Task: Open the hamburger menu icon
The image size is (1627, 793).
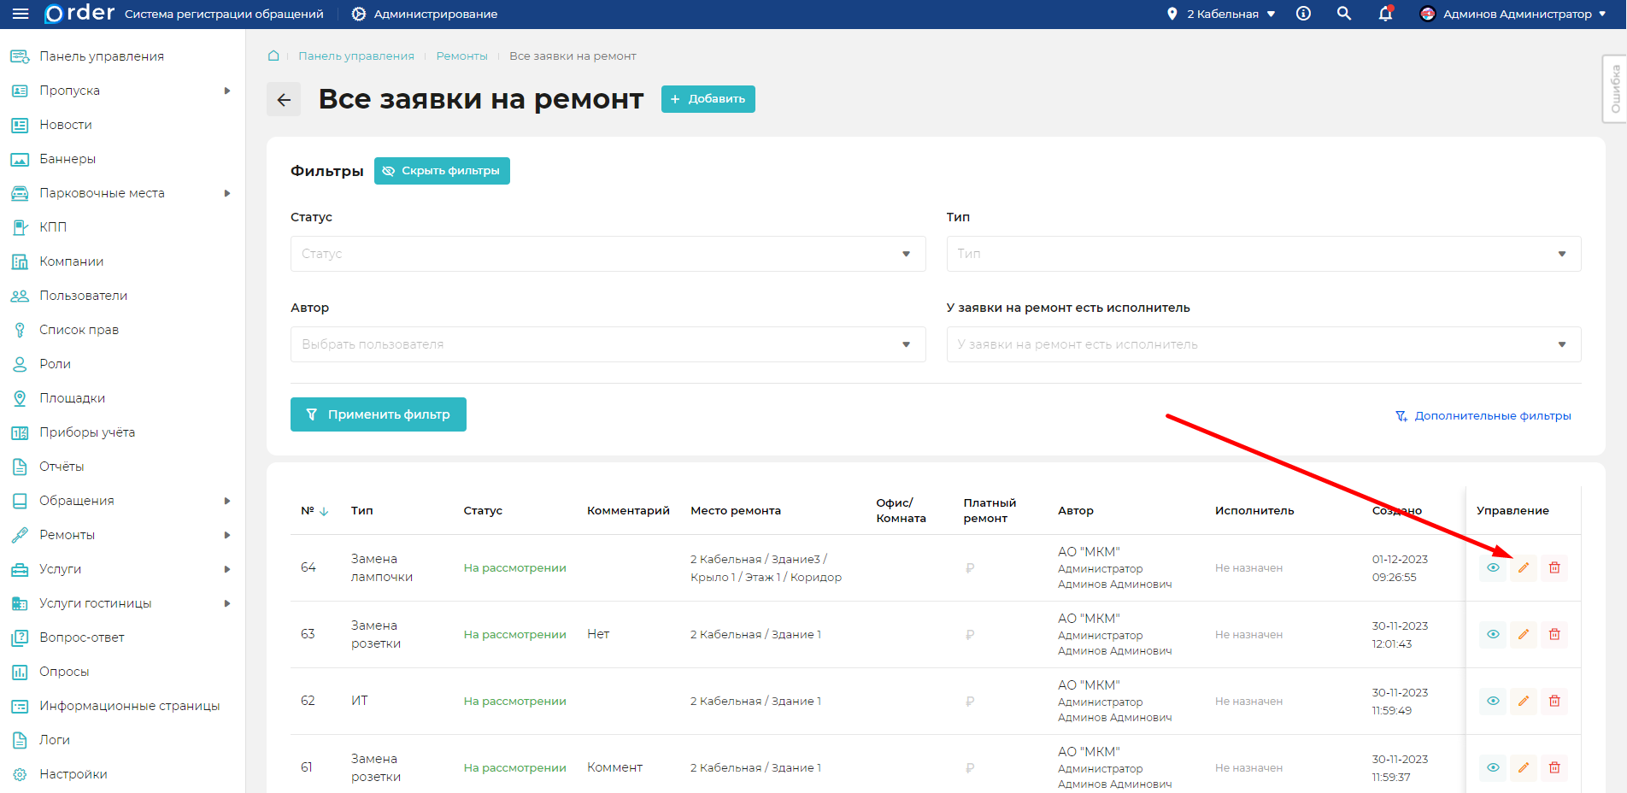Action: pos(21,14)
